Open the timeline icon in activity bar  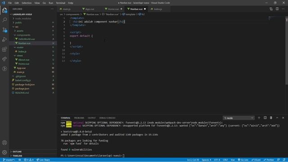(4, 69)
